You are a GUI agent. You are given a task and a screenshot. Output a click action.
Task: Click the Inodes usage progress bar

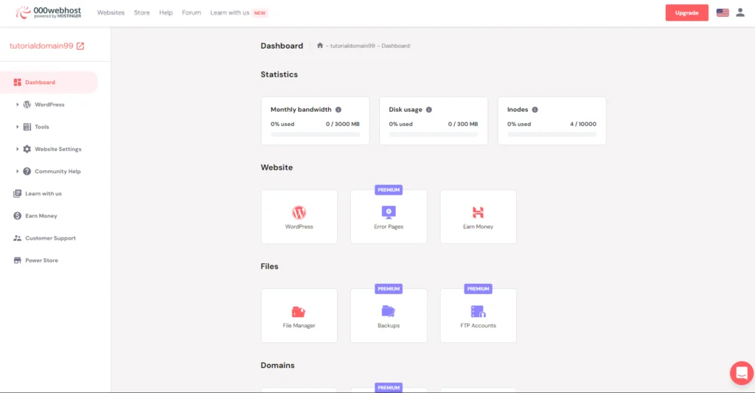(x=552, y=134)
